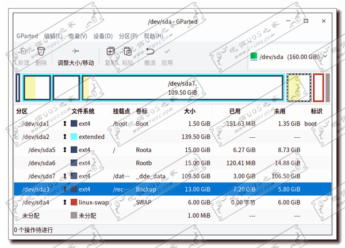Click the 文件系统 column header
The width and height of the screenshot is (345, 248).
point(83,111)
